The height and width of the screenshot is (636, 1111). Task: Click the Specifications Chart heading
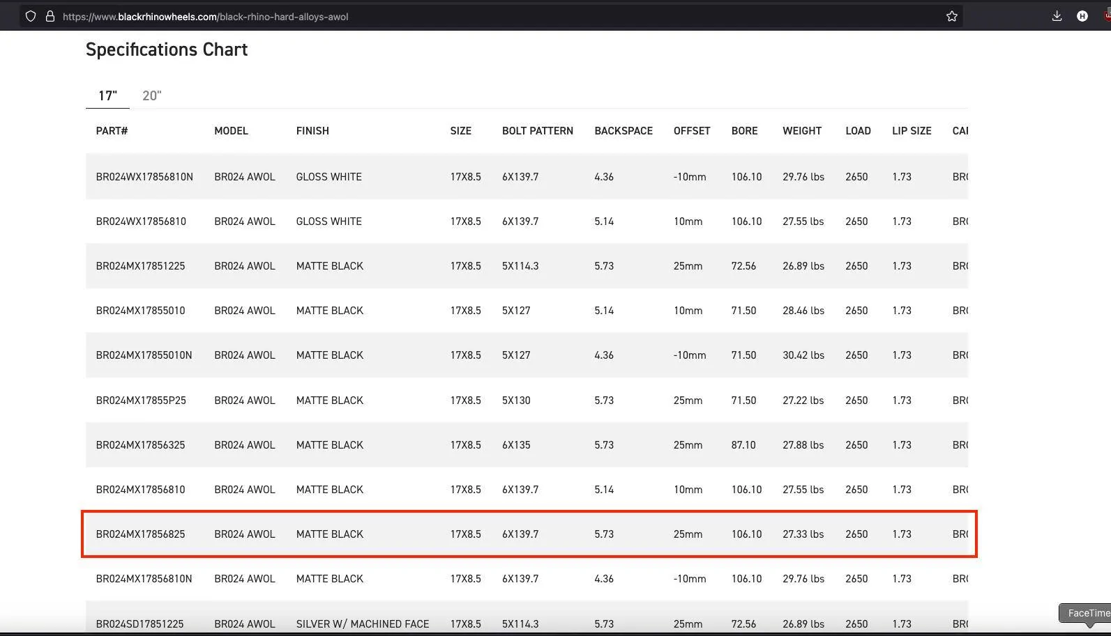pos(167,49)
